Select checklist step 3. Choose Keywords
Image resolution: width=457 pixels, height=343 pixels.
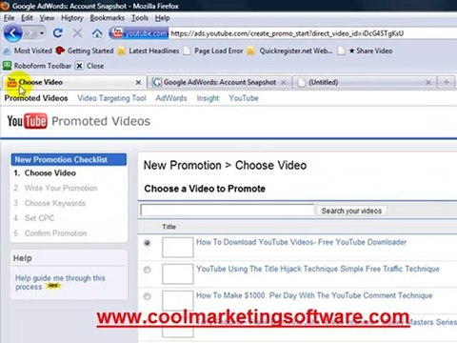(50, 203)
